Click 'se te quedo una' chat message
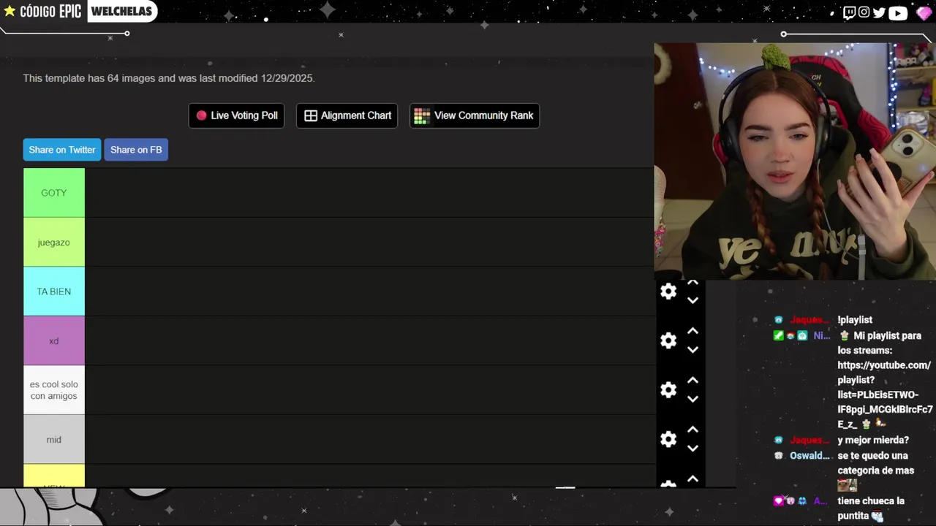The width and height of the screenshot is (936, 526). [x=872, y=456]
